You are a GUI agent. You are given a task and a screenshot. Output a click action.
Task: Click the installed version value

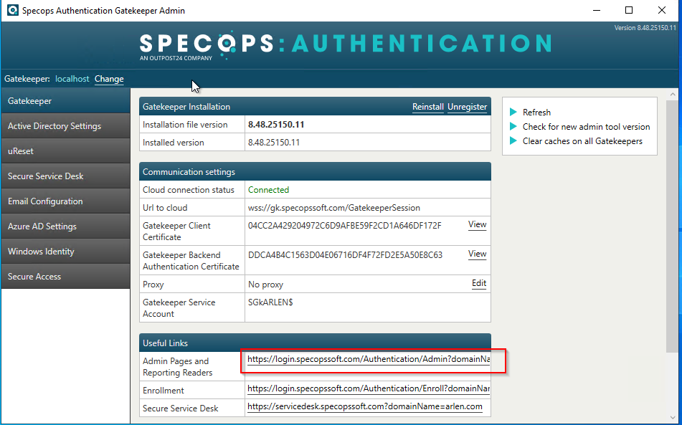pos(273,143)
